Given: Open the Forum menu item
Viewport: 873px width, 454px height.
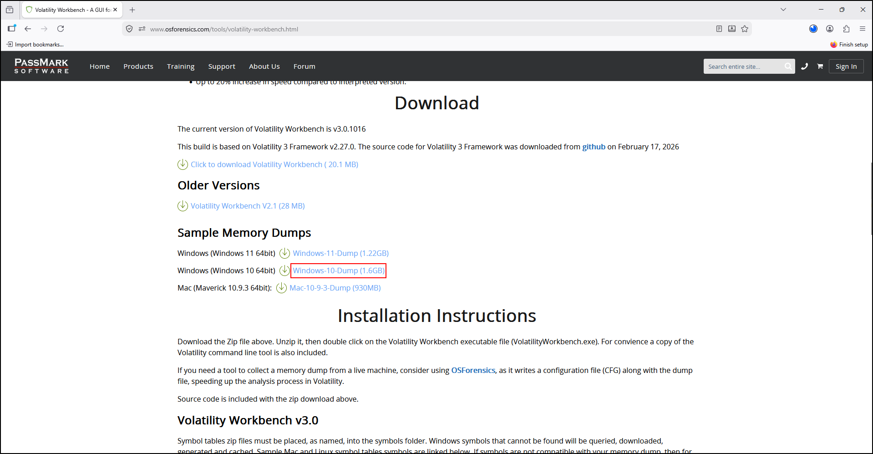Looking at the screenshot, I should tap(305, 66).
